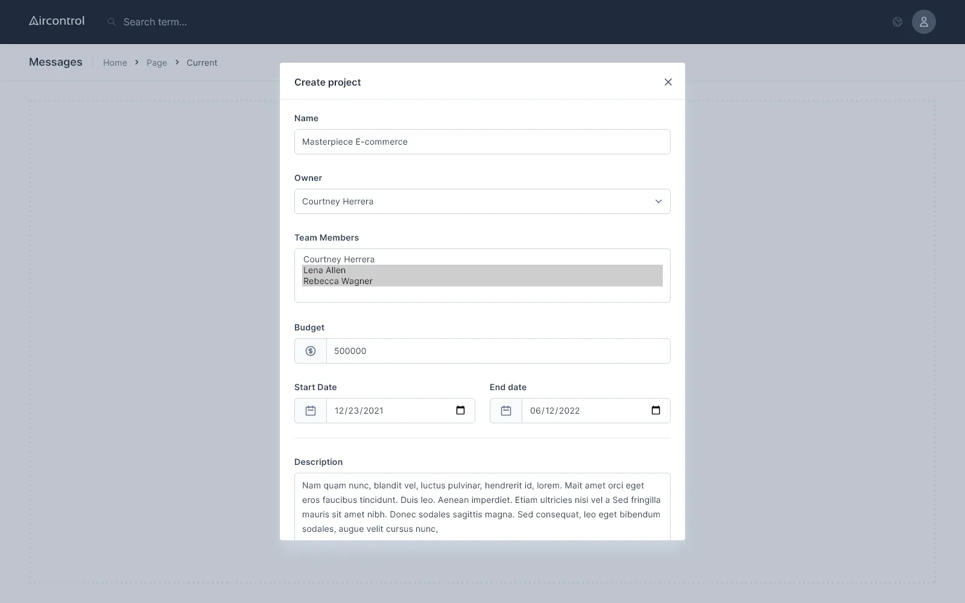Go to Page breadcrumb
The width and height of the screenshot is (965, 603).
[157, 63]
